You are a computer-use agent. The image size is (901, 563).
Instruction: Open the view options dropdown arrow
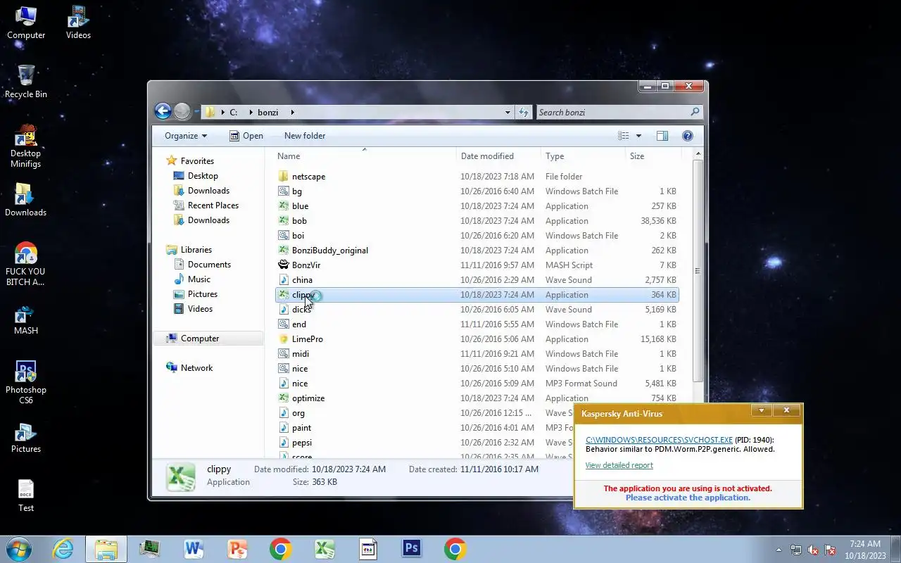point(639,136)
